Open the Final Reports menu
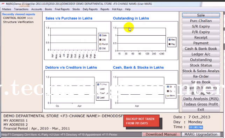The width and height of the screenshot is (225, 138). [x=62, y=9]
